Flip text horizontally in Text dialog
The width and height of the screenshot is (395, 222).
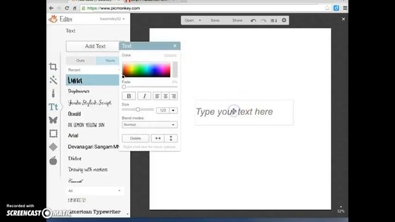[158, 138]
